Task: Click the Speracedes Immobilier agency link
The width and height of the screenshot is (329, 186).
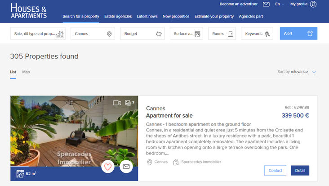Action: 201,162
